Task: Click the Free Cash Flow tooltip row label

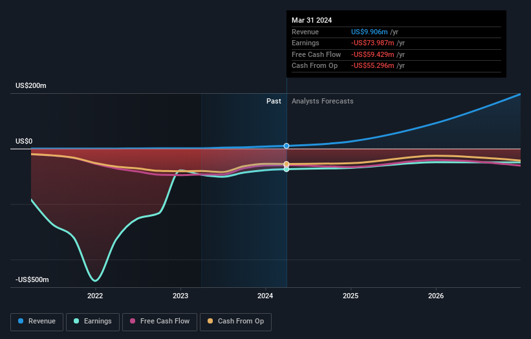Action: pyautogui.click(x=316, y=54)
